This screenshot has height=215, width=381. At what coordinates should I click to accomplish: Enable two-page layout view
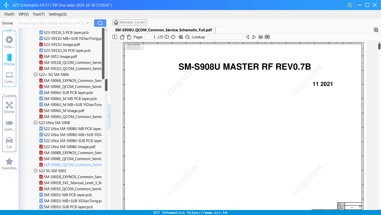click(x=114, y=37)
